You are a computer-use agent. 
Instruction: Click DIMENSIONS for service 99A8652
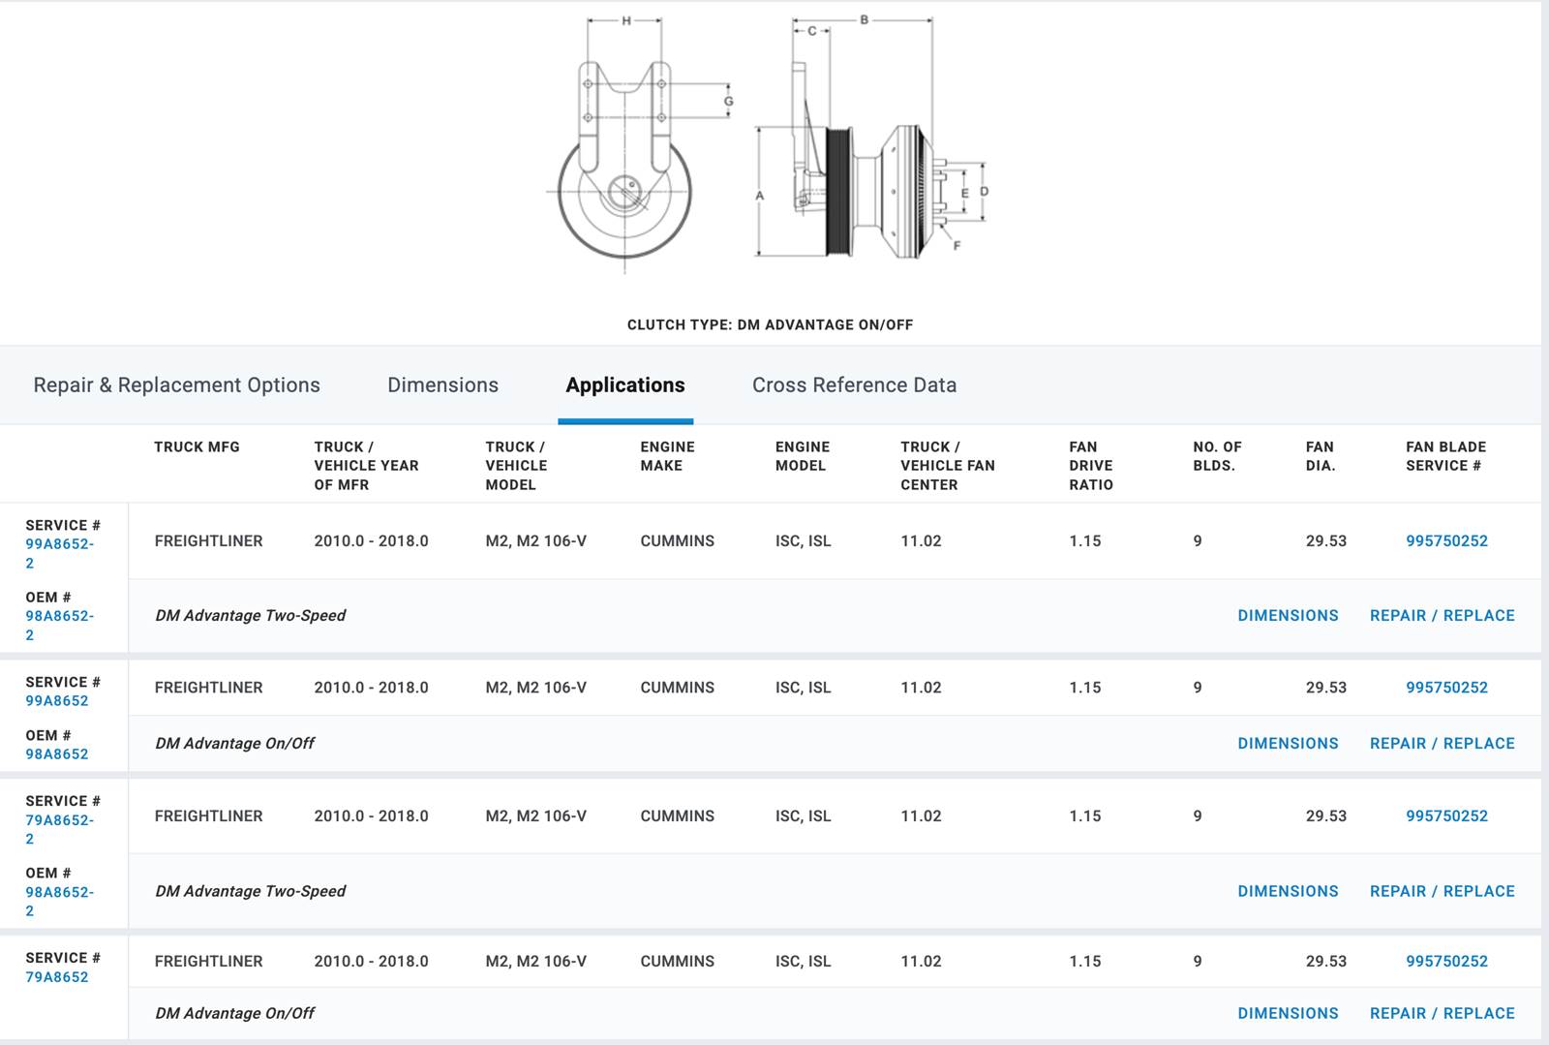[1288, 743]
